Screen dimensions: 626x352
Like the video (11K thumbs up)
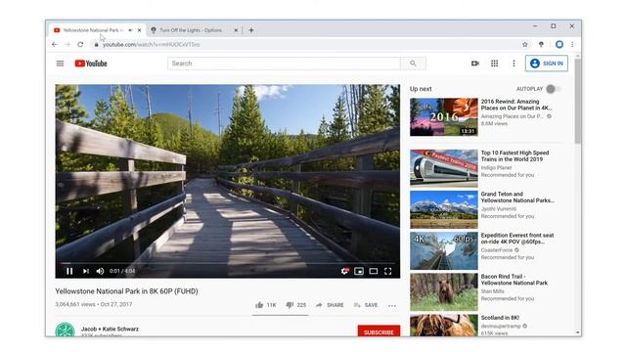click(x=265, y=305)
